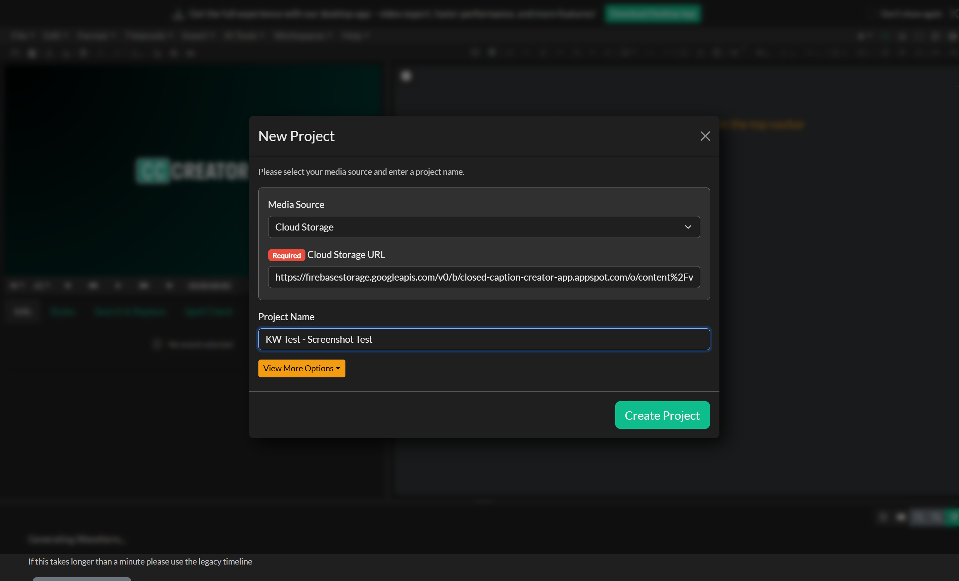Open the Media Source dropdown
The width and height of the screenshot is (959, 581).
click(484, 227)
